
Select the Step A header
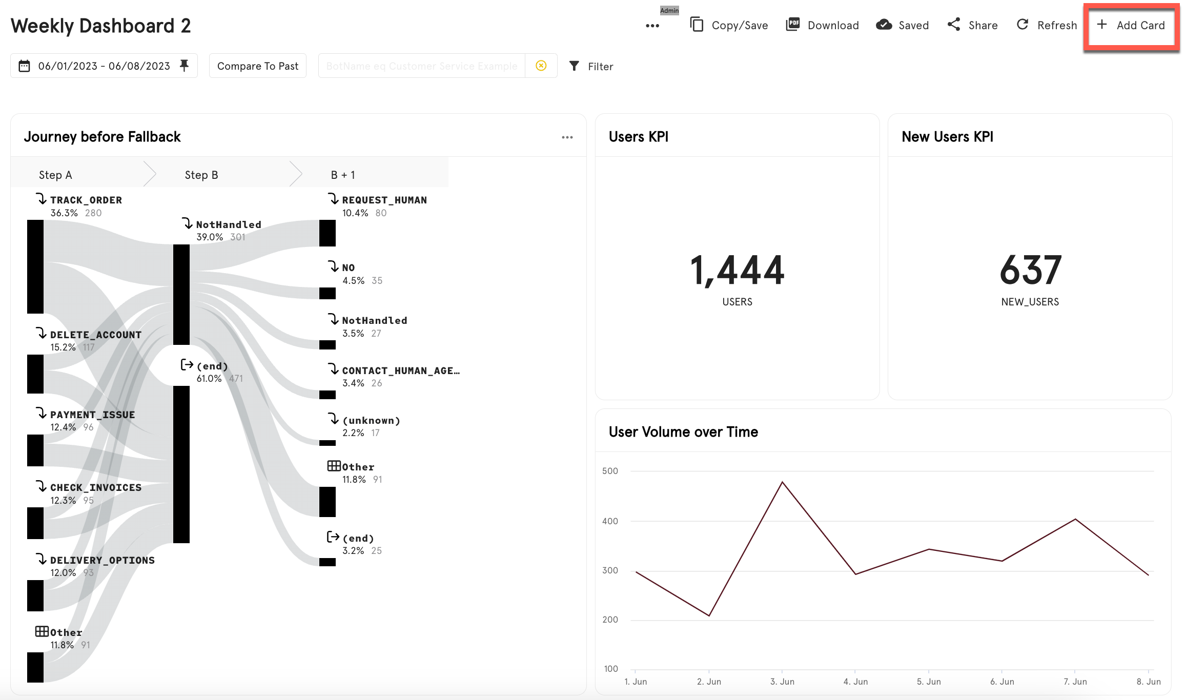coord(55,175)
